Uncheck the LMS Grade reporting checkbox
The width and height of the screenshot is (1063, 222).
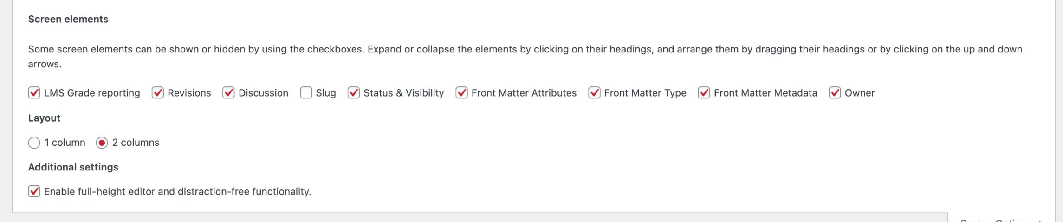click(34, 93)
